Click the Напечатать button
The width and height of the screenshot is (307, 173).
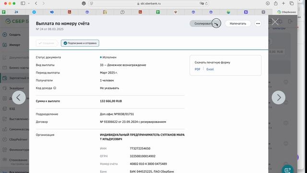pyautogui.click(x=238, y=24)
